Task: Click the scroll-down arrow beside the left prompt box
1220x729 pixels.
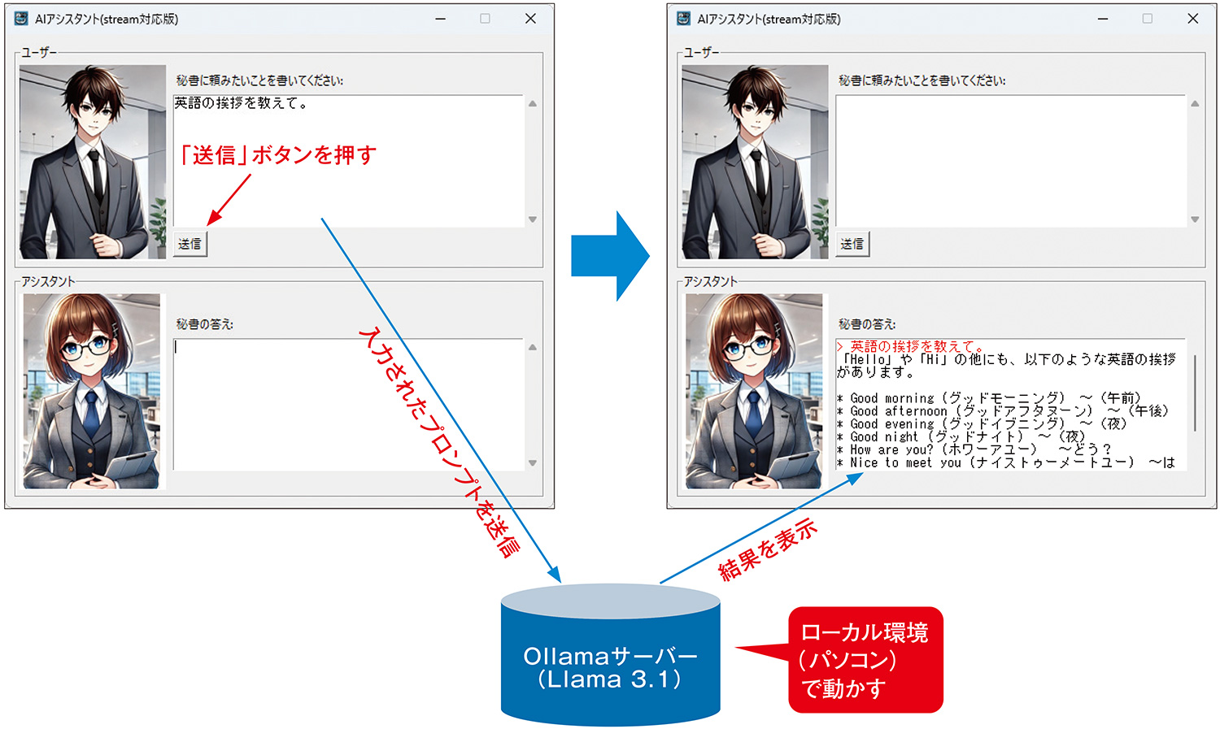Action: (534, 220)
